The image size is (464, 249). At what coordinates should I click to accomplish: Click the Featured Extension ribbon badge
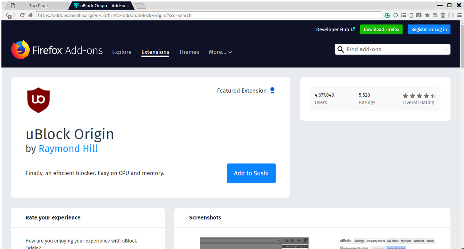[x=273, y=91]
